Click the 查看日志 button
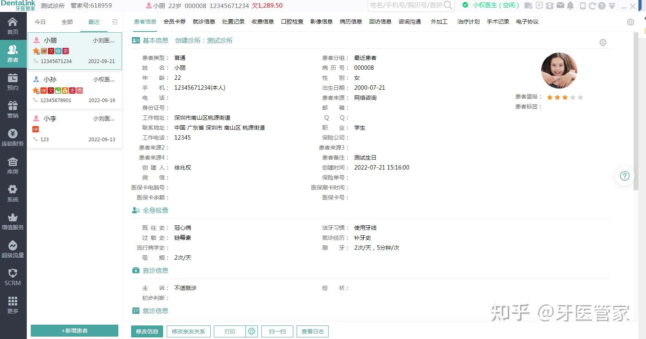 313,331
